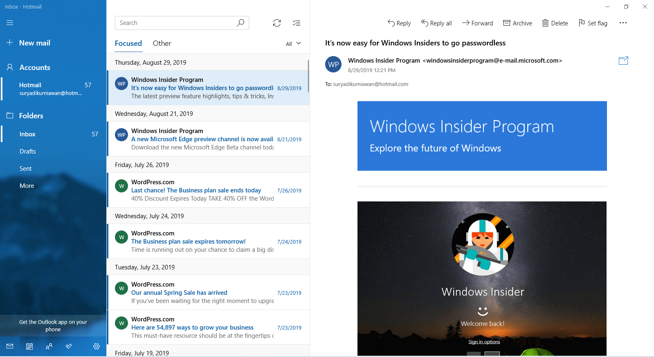This screenshot has width=654, height=357.
Task: Sync the mailbox with refresh icon
Action: click(277, 23)
